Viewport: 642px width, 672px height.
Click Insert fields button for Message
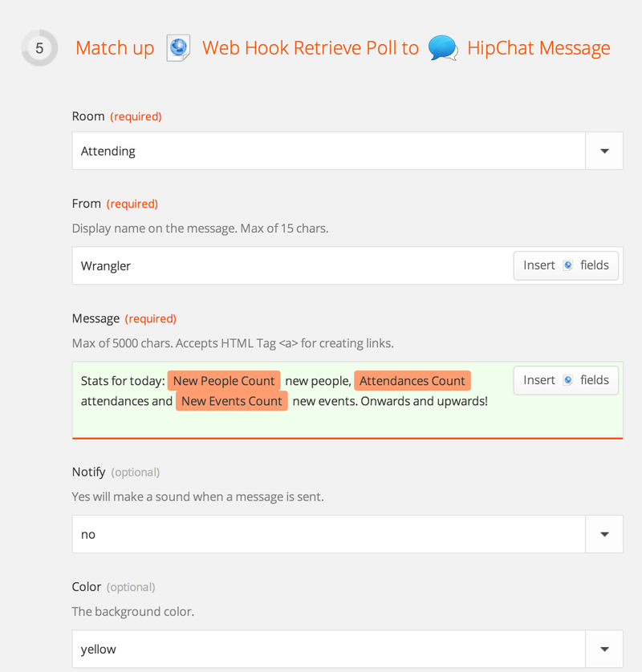pos(566,380)
